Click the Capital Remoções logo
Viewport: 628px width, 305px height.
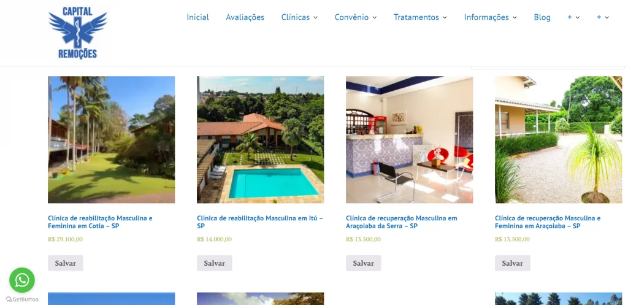tap(78, 33)
